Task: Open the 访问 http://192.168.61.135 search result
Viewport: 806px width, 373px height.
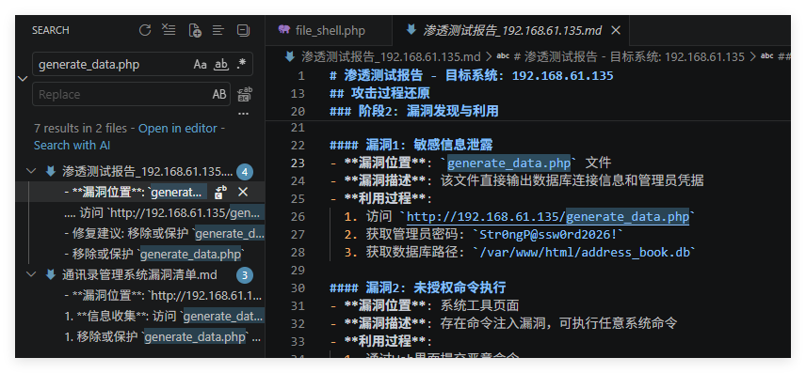Action: [x=165, y=213]
